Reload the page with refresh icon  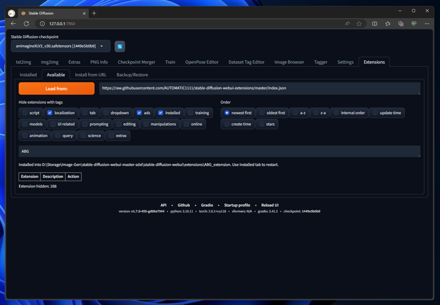click(27, 24)
